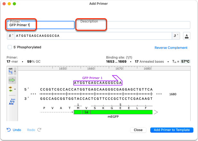The image size is (198, 141).
Task: Click the 5' end label of sequence field
Action: (x=11, y=36)
